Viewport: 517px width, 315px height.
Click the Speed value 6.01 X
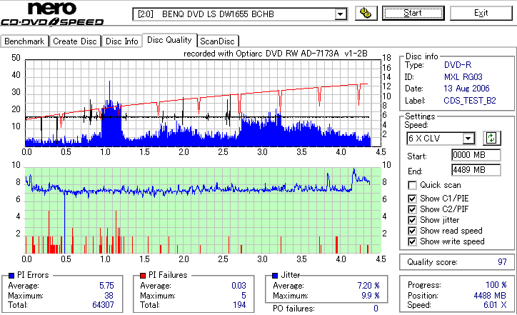(x=495, y=305)
